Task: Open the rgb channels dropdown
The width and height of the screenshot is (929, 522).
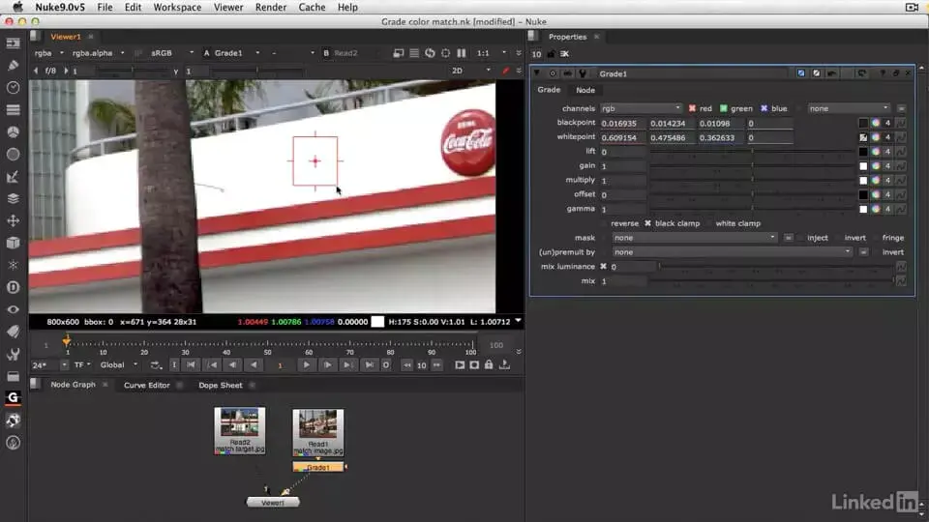Action: (x=641, y=108)
